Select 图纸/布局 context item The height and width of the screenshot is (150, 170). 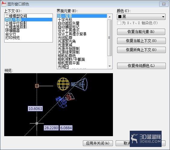(x=29, y=20)
